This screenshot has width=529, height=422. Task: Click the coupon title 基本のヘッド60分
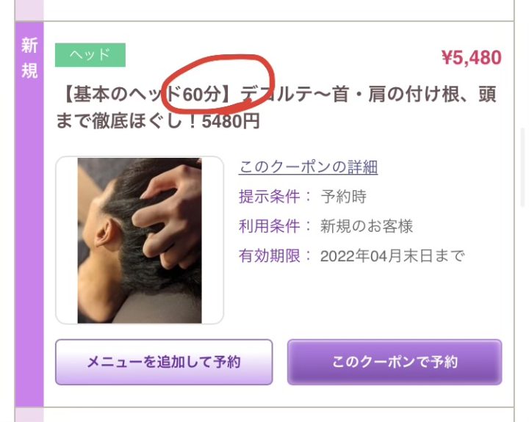(x=147, y=94)
